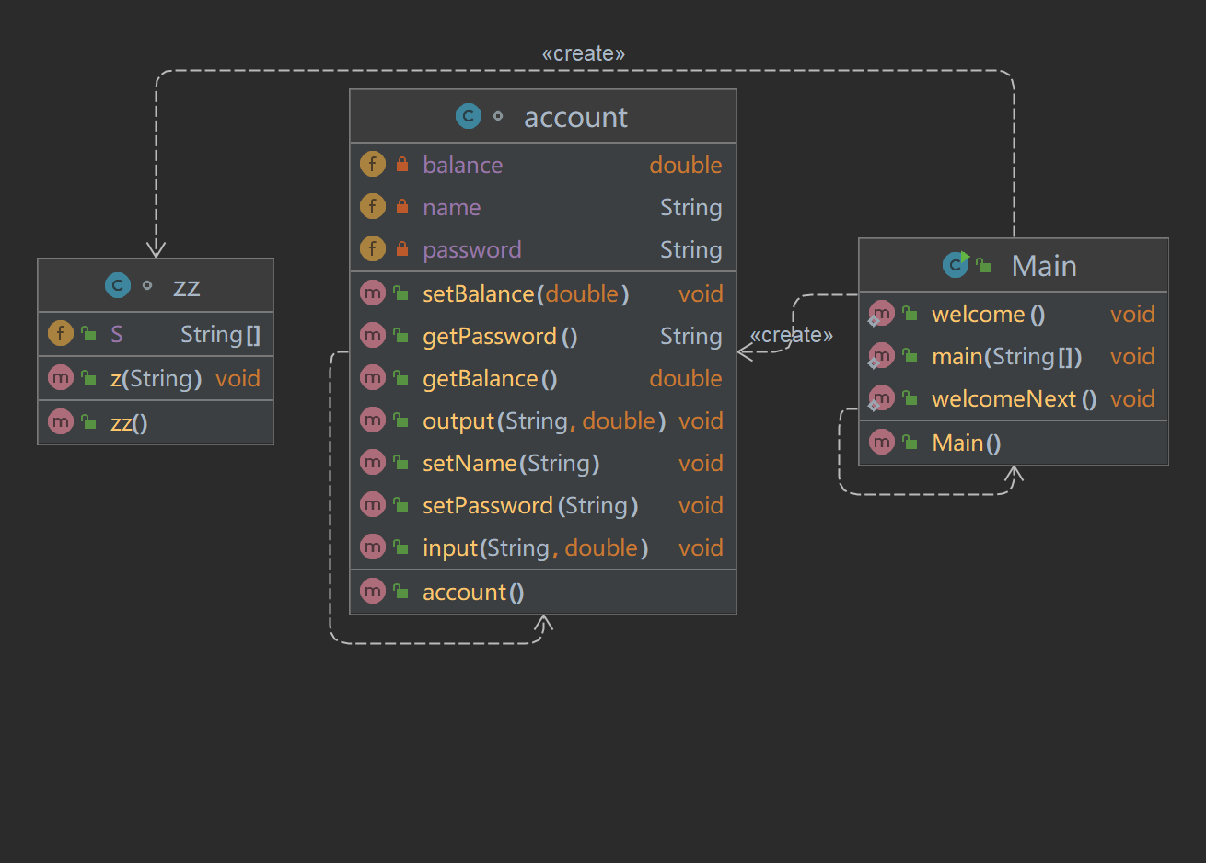Click the String[] type of S field
1206x863 pixels.
pyautogui.click(x=220, y=334)
